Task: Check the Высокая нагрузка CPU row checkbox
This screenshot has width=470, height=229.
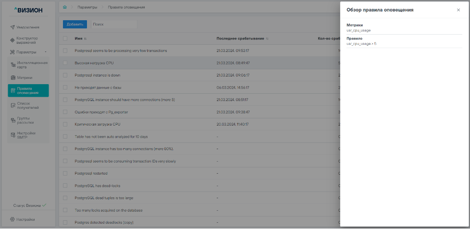Action: pos(65,63)
